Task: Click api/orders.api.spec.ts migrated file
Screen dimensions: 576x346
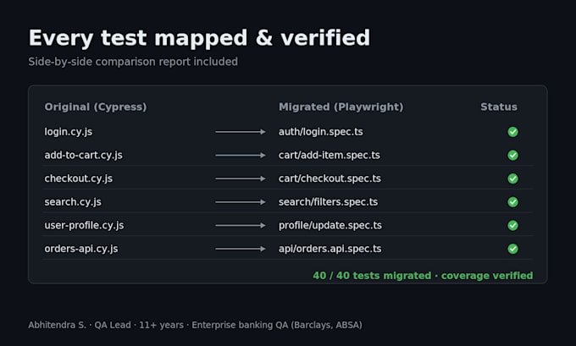Action: [330, 249]
